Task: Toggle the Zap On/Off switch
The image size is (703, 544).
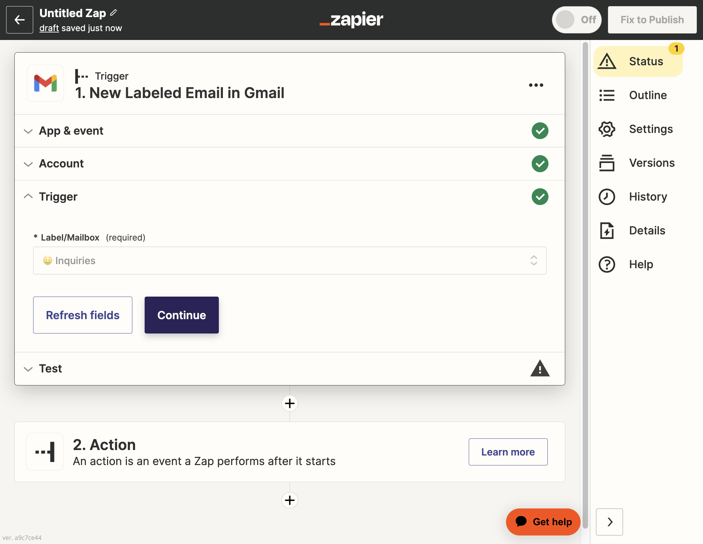Action: (x=576, y=20)
